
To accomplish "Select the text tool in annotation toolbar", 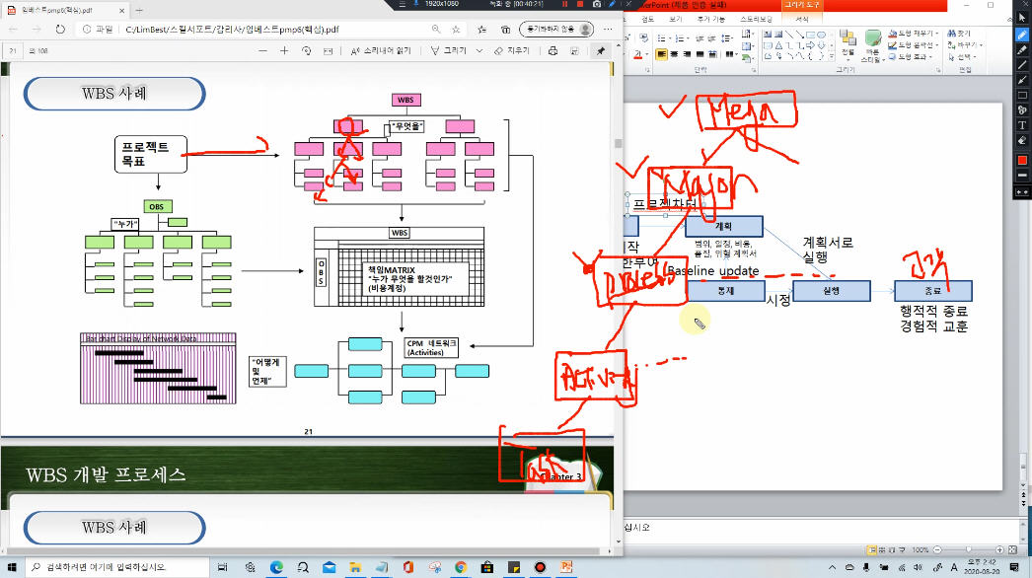I will pos(1021,125).
